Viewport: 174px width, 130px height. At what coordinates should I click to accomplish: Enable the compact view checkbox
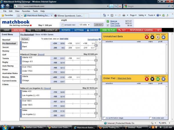coord(62,25)
